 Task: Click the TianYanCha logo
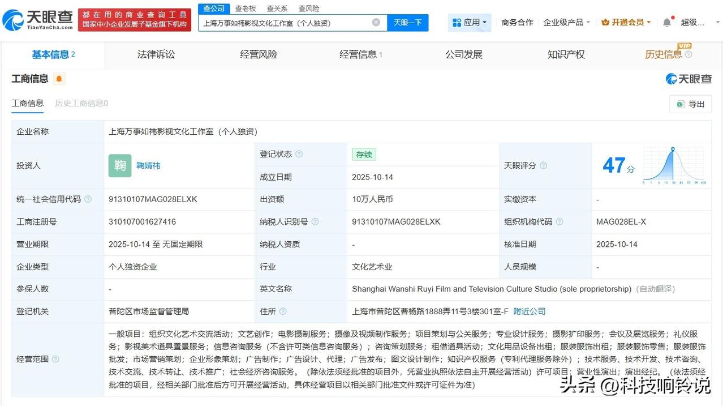(x=37, y=19)
